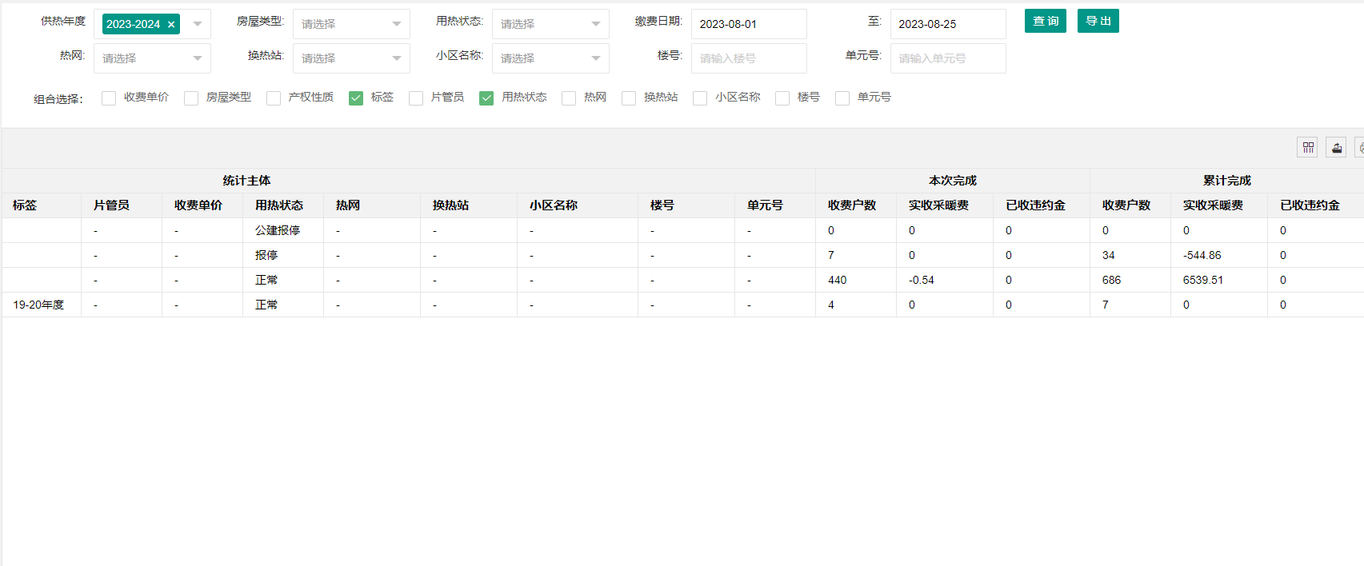The height and width of the screenshot is (566, 1364).
Task: Click the 标签 column header
Action: coord(42,205)
